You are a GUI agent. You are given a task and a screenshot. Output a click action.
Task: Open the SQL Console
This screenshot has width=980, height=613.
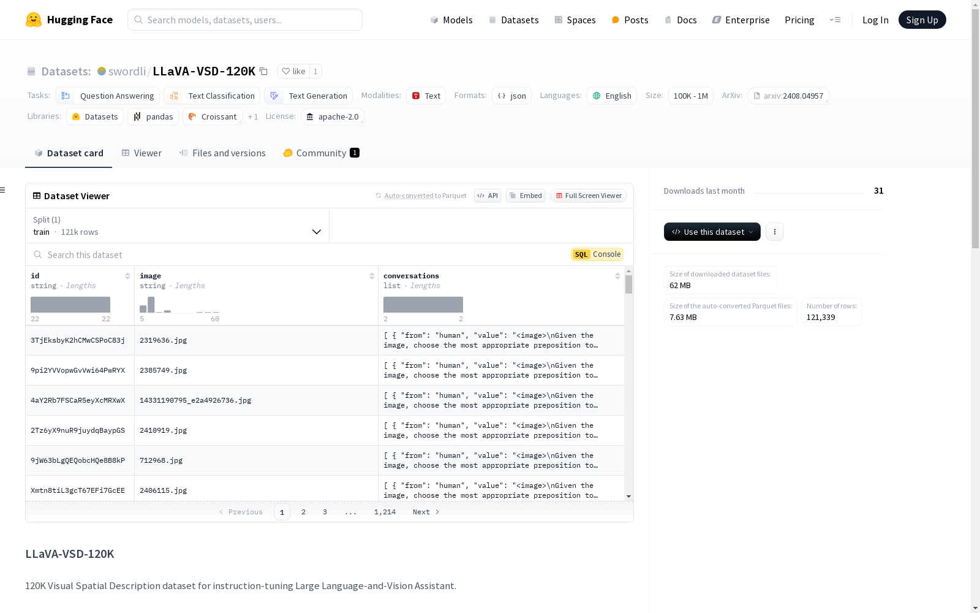(x=597, y=254)
